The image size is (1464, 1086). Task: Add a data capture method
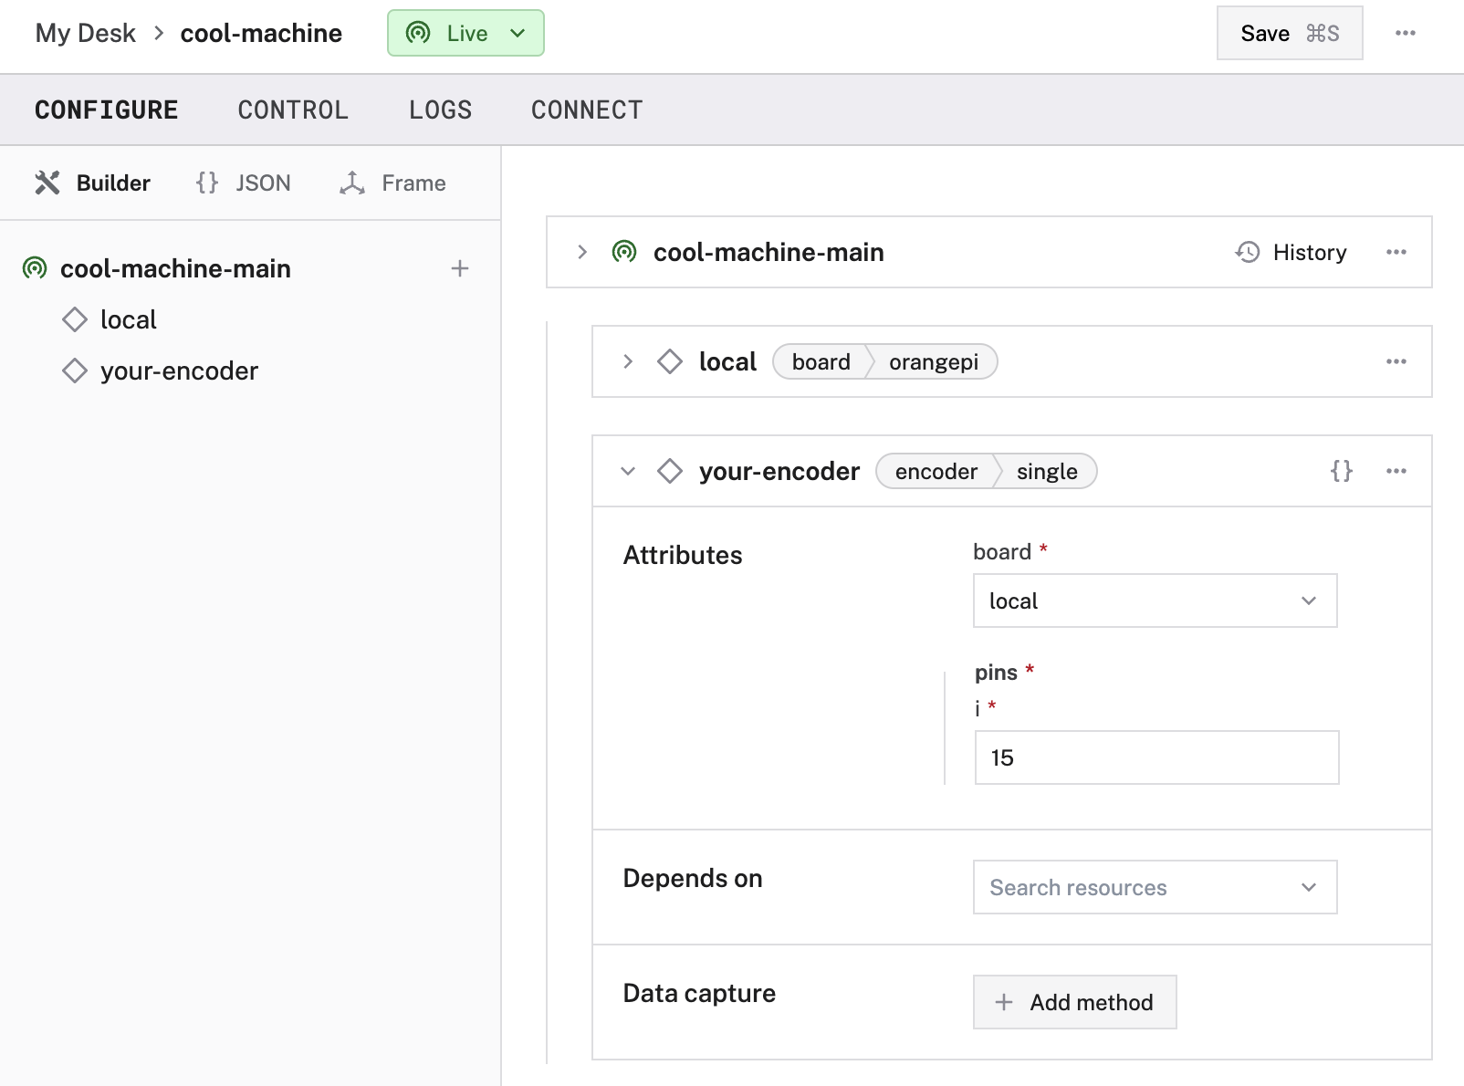(1074, 1001)
